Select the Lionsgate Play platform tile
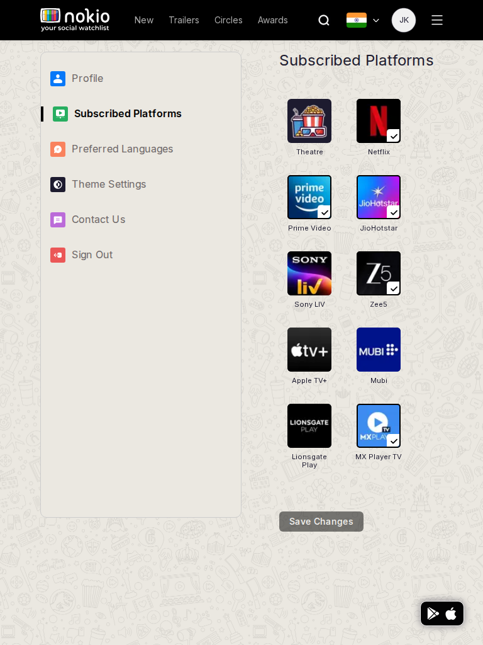Image resolution: width=483 pixels, height=645 pixels. click(x=309, y=426)
